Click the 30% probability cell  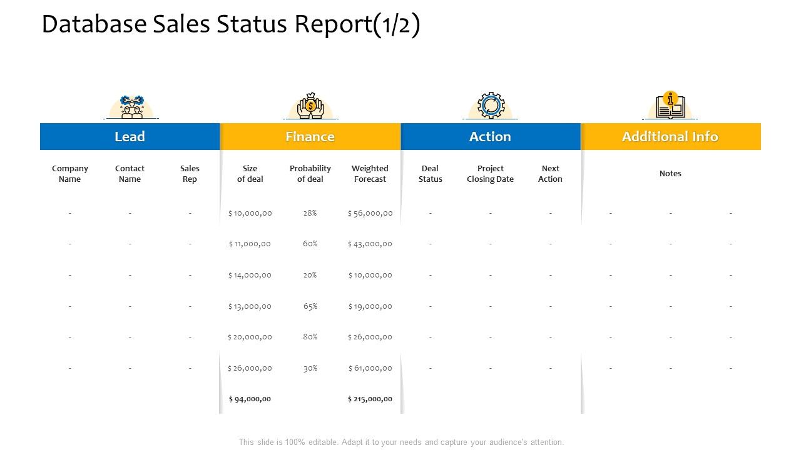310,368
